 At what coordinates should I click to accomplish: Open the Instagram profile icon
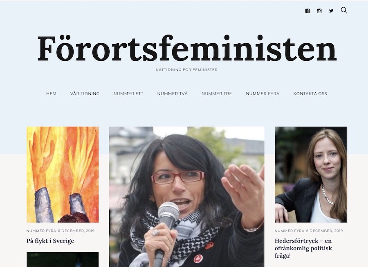click(319, 11)
